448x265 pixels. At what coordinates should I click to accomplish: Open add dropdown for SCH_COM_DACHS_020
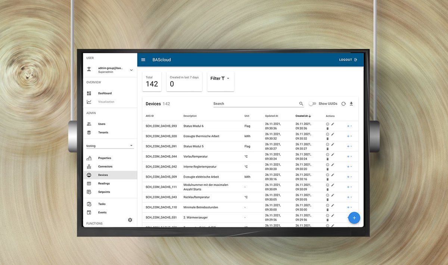tap(349, 136)
